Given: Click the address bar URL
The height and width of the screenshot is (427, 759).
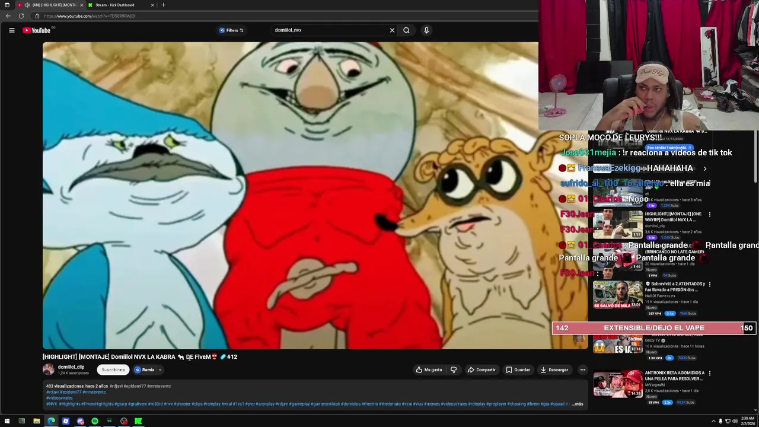Looking at the screenshot, I should [x=90, y=16].
